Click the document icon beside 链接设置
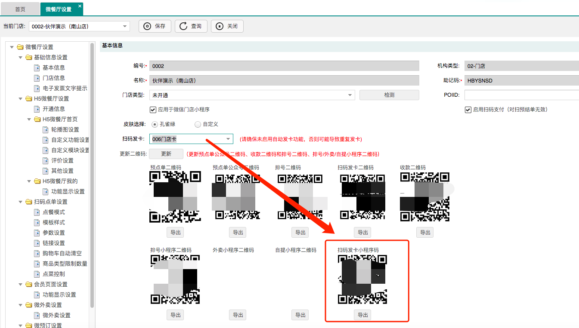579x328 pixels. pos(37,243)
